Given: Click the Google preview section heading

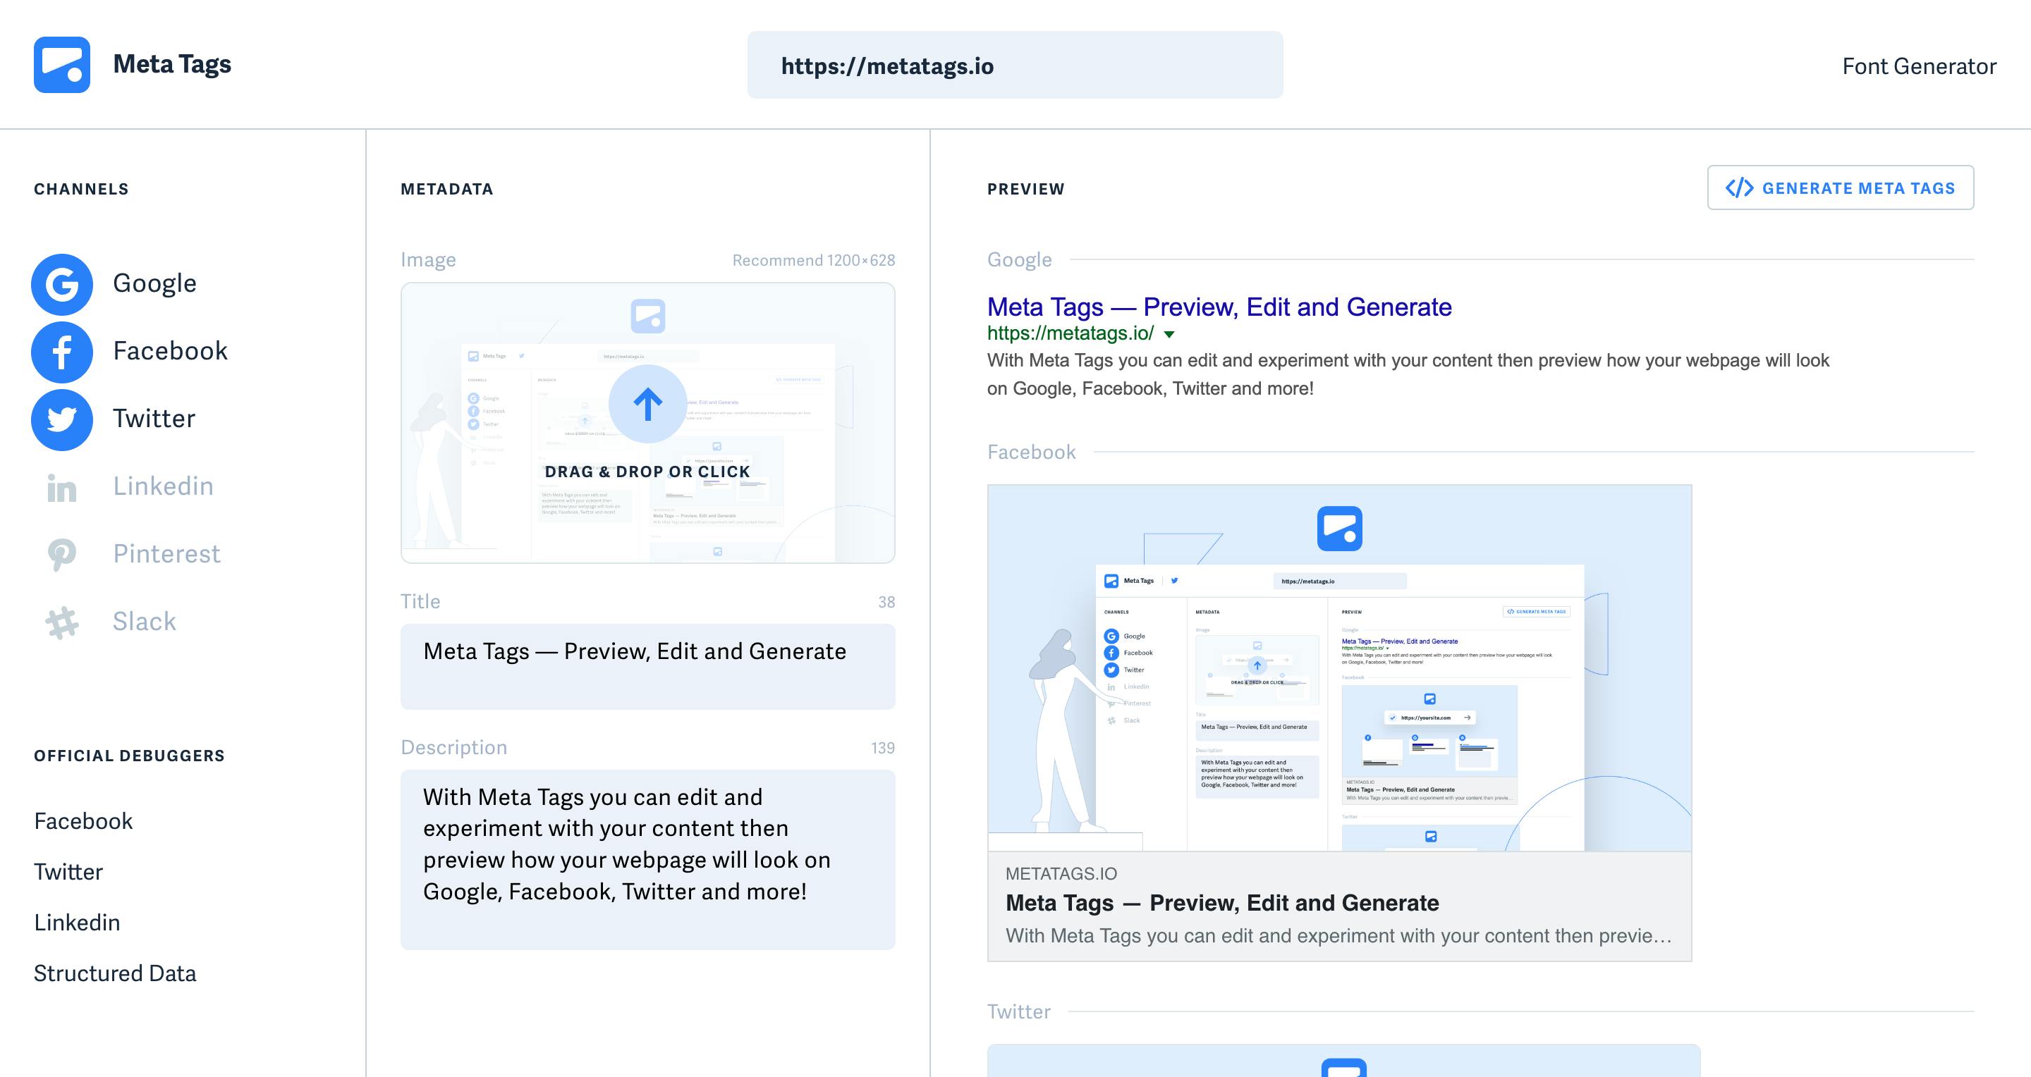Looking at the screenshot, I should tap(1020, 260).
